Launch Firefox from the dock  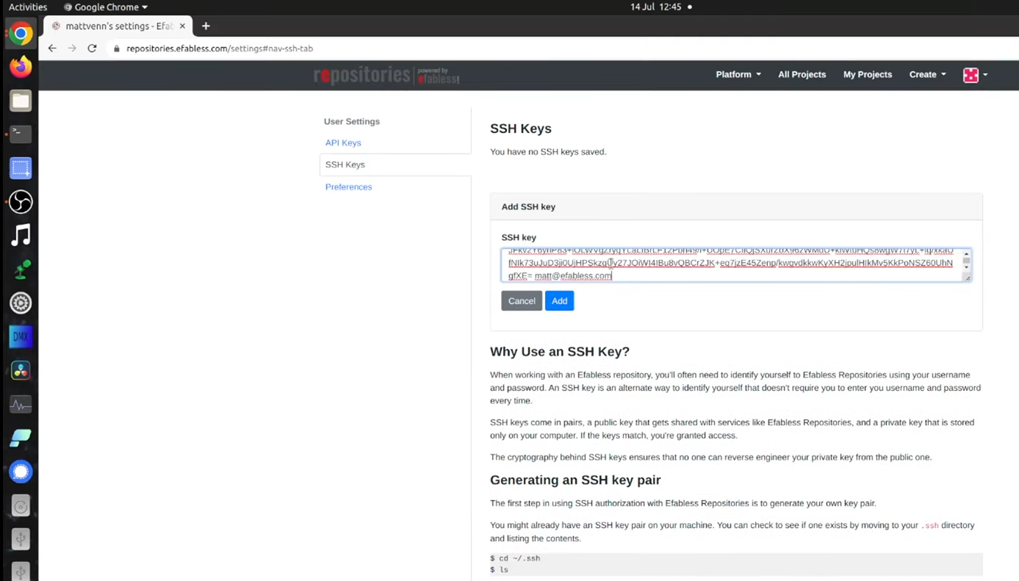point(21,67)
